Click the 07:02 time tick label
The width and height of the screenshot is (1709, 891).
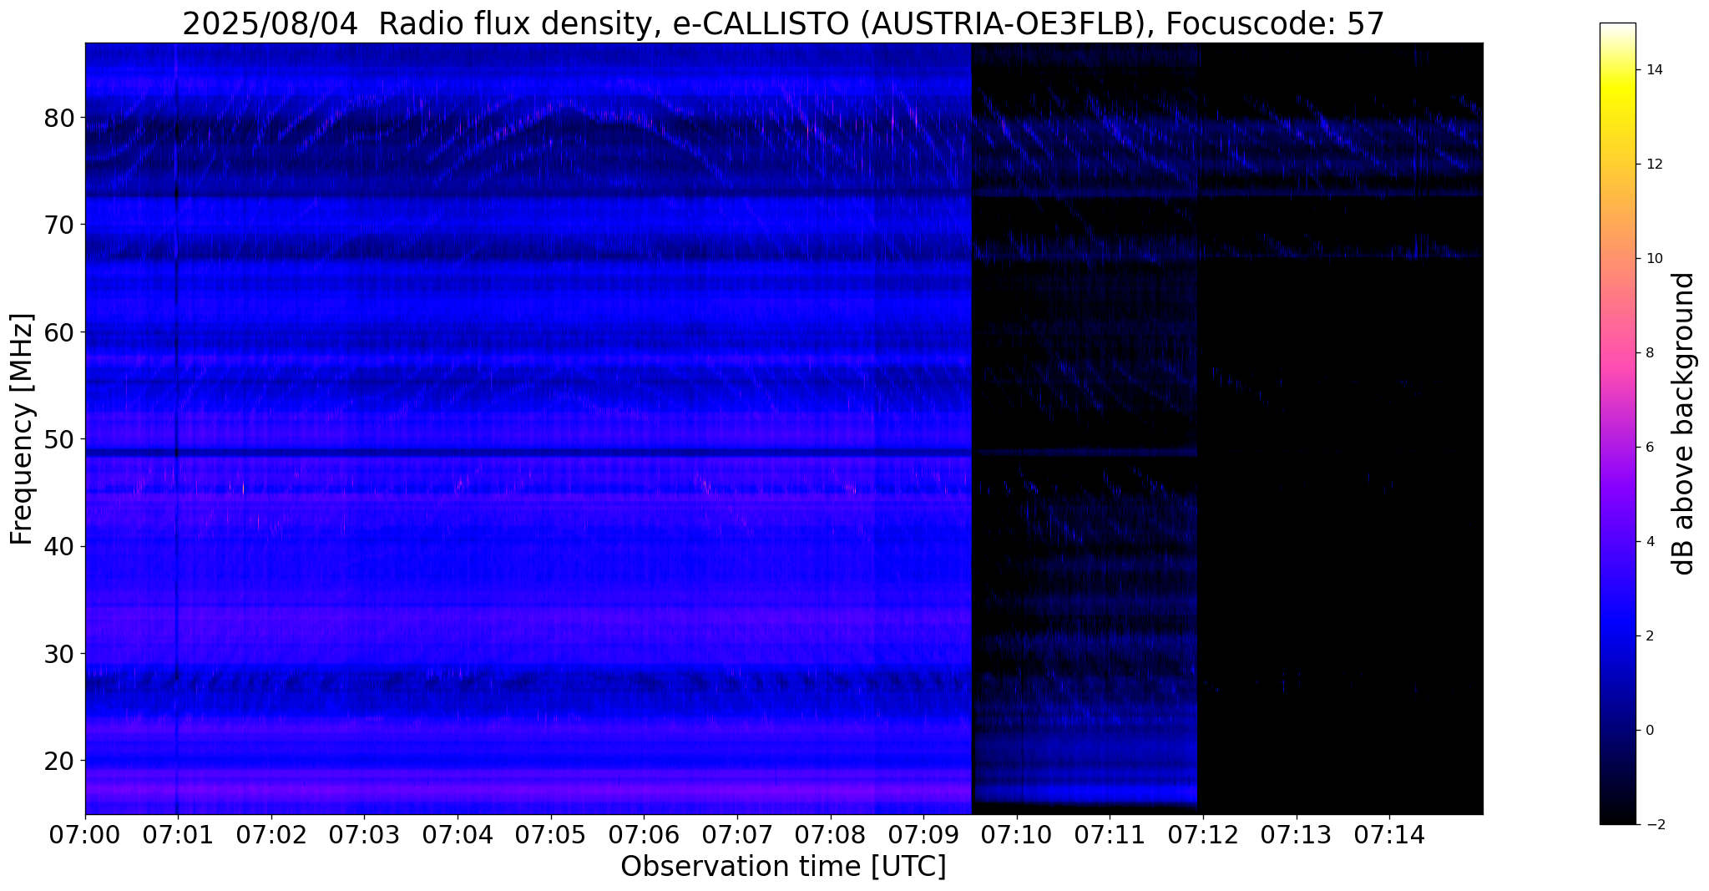pos(271,834)
